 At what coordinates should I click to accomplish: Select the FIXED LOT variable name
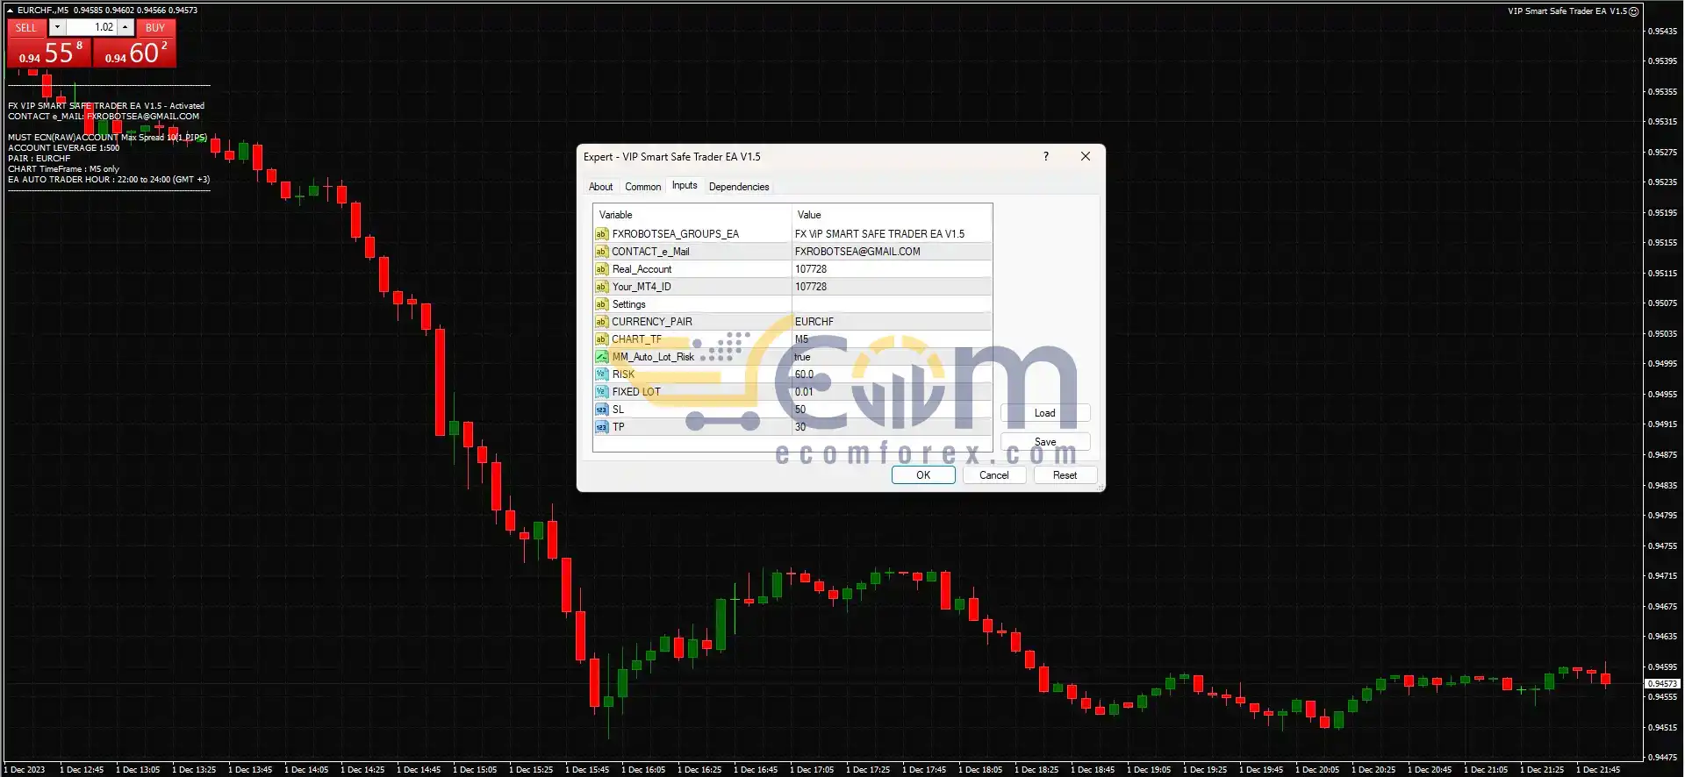pyautogui.click(x=636, y=392)
